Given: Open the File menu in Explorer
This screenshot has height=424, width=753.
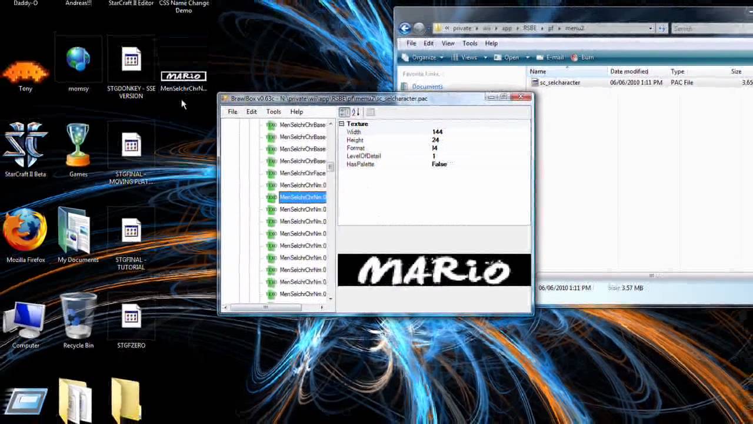Looking at the screenshot, I should click(411, 44).
